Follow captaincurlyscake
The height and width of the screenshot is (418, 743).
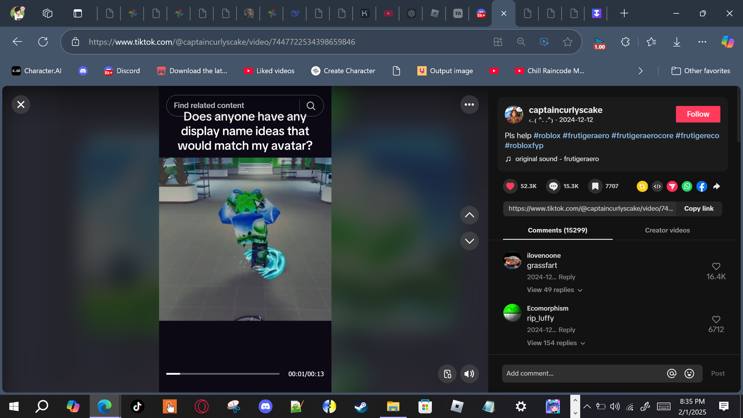698,114
